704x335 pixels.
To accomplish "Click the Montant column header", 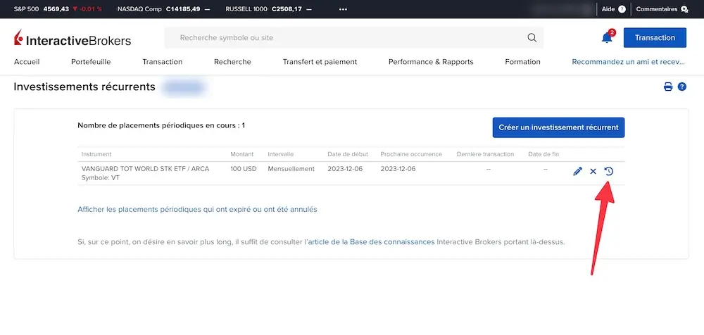I will [x=242, y=154].
